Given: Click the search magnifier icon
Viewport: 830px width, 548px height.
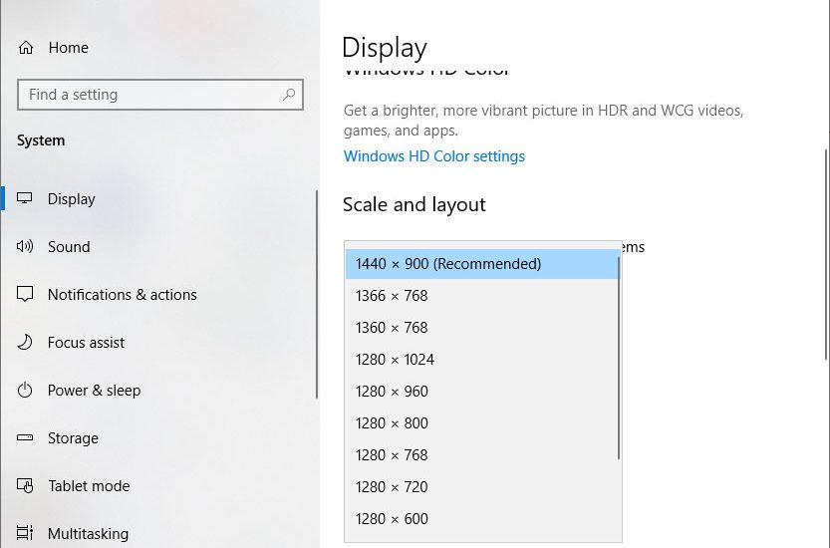Looking at the screenshot, I should point(289,95).
